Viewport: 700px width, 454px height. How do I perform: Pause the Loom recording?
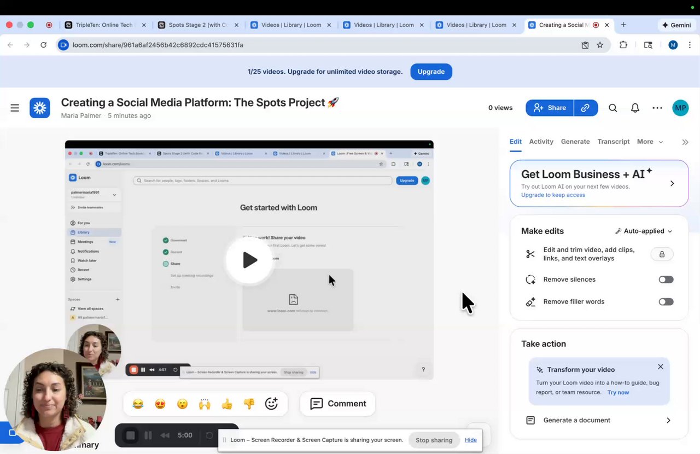(148, 435)
